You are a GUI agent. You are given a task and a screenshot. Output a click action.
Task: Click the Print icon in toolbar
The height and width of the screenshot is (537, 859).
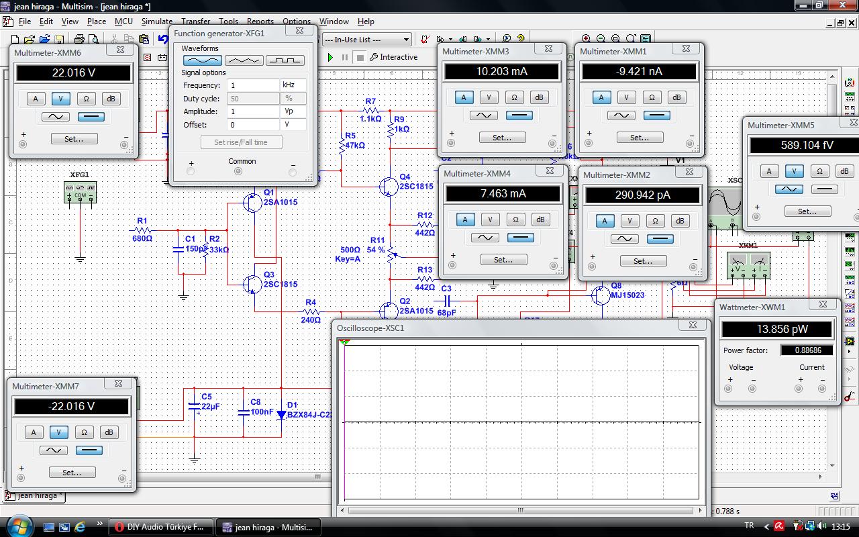pos(79,40)
